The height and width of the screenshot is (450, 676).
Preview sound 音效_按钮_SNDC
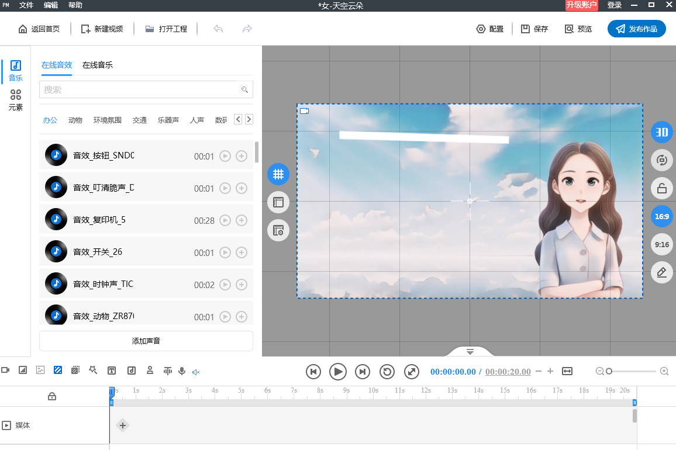click(x=225, y=156)
